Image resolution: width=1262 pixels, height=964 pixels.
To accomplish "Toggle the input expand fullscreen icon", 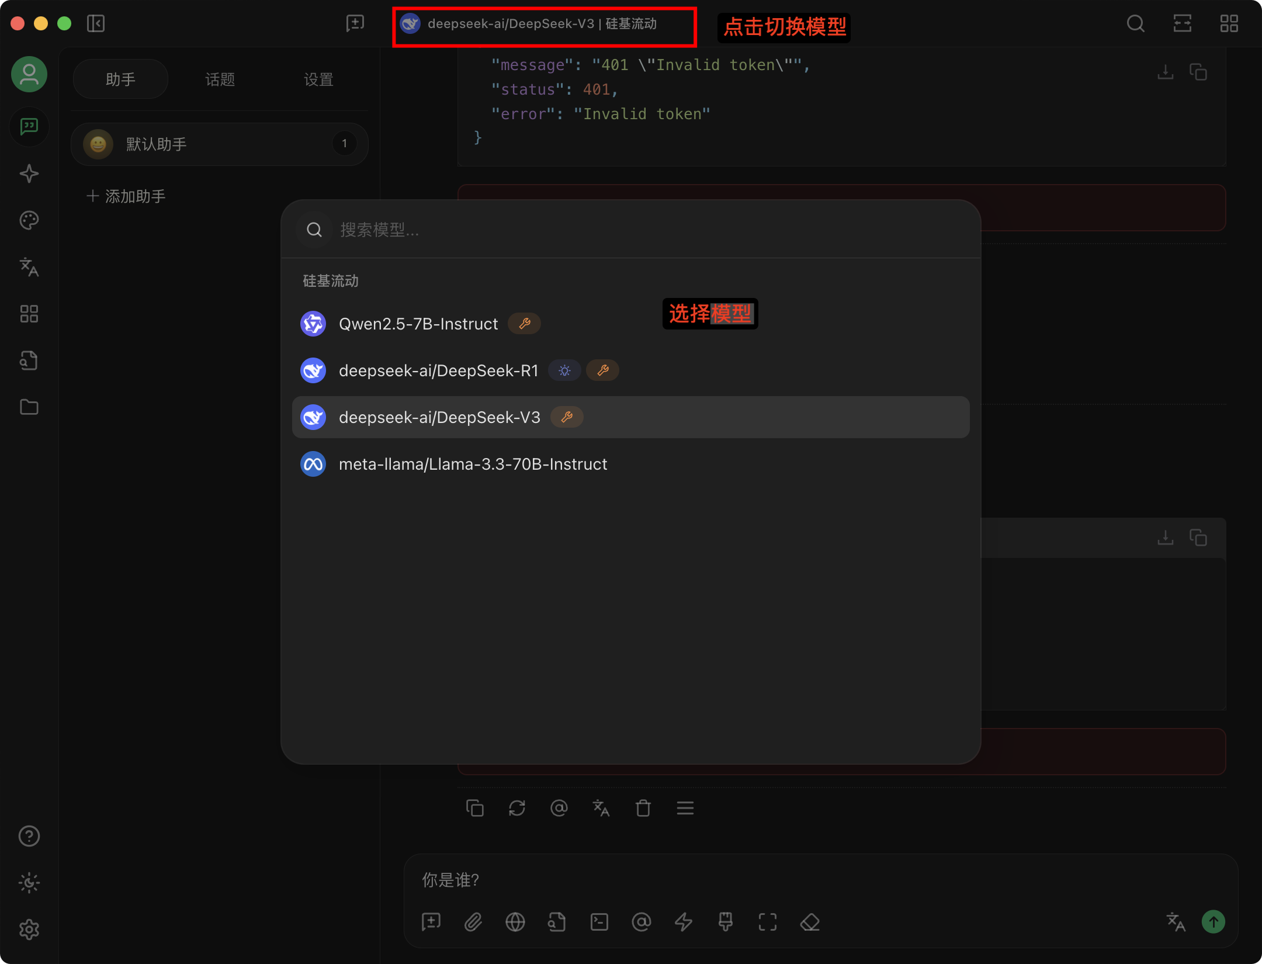I will tap(768, 922).
